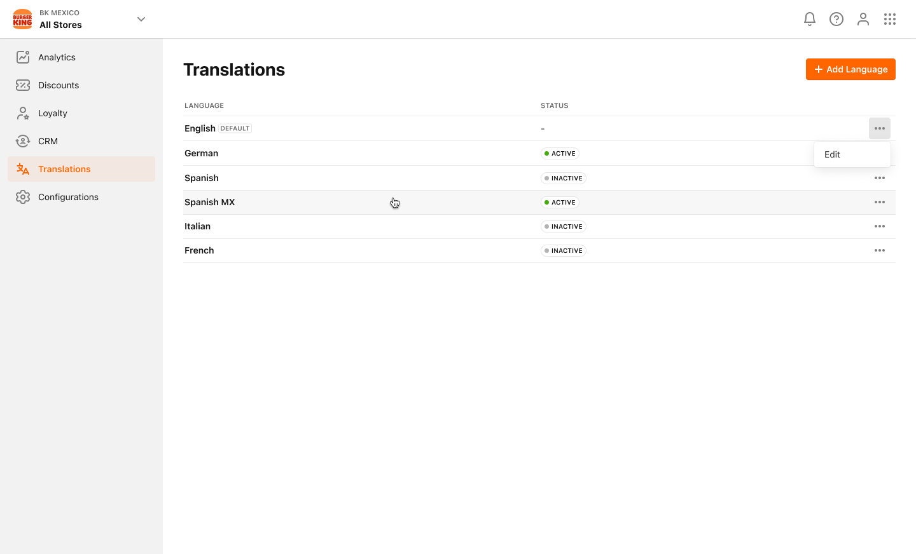Click the INACTIVE status badge for Spanish
This screenshot has width=916, height=554.
tap(564, 178)
